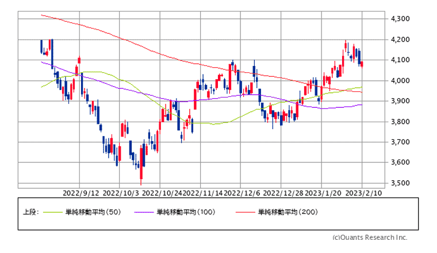This screenshot has width=437, height=253.
Task: Click the purple 100-day moving average legend line
Action: (x=144, y=212)
